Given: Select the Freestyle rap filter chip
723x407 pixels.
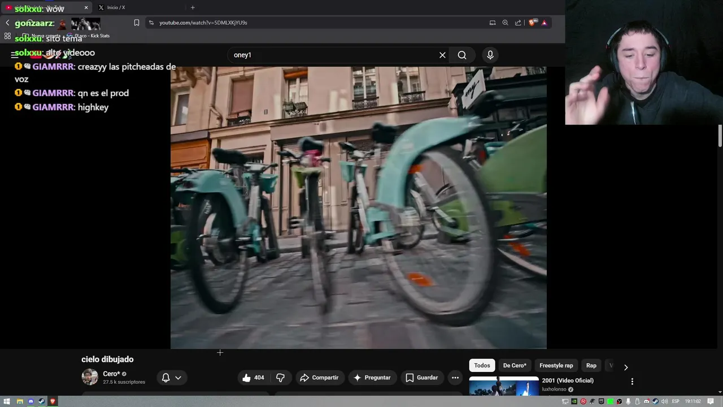Looking at the screenshot, I should [x=556, y=366].
